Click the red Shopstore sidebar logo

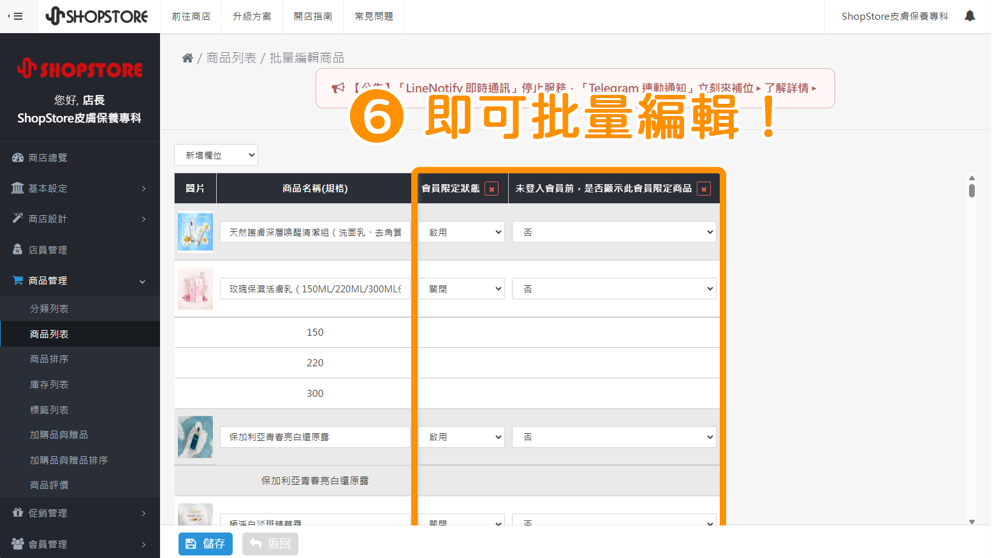(x=80, y=68)
